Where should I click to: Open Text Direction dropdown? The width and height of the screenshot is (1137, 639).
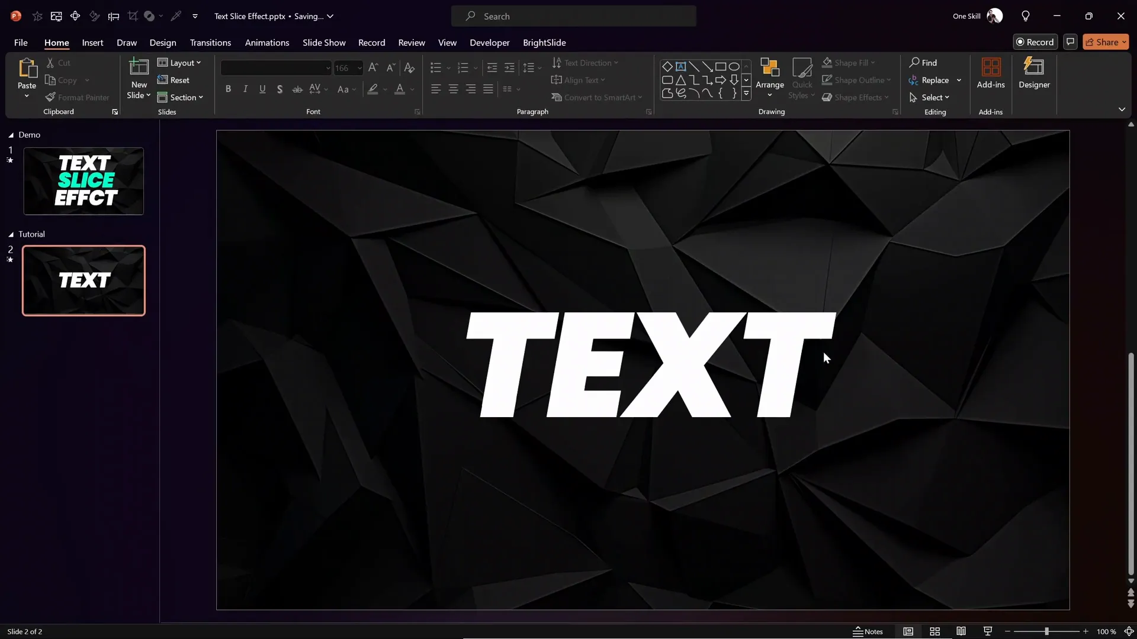585,63
